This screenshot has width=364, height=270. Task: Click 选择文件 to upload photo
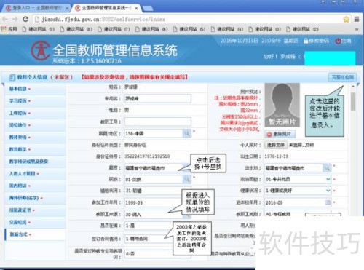[x=276, y=145]
